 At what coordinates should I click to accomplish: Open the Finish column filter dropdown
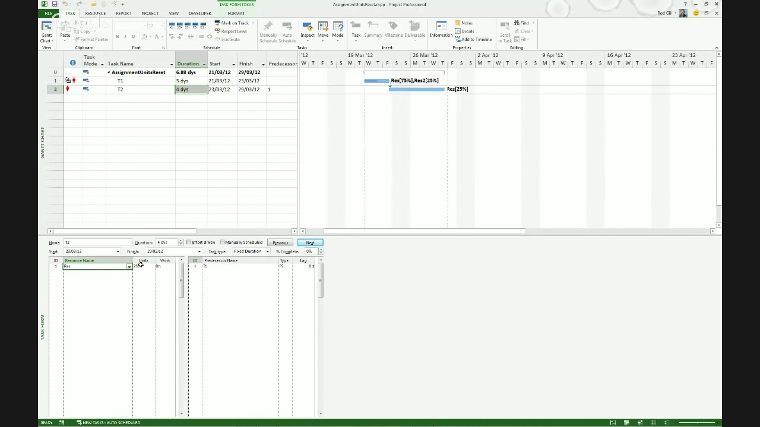(263, 64)
